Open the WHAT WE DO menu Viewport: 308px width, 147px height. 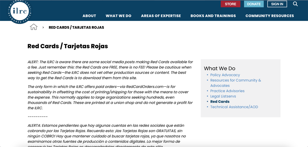click(118, 16)
